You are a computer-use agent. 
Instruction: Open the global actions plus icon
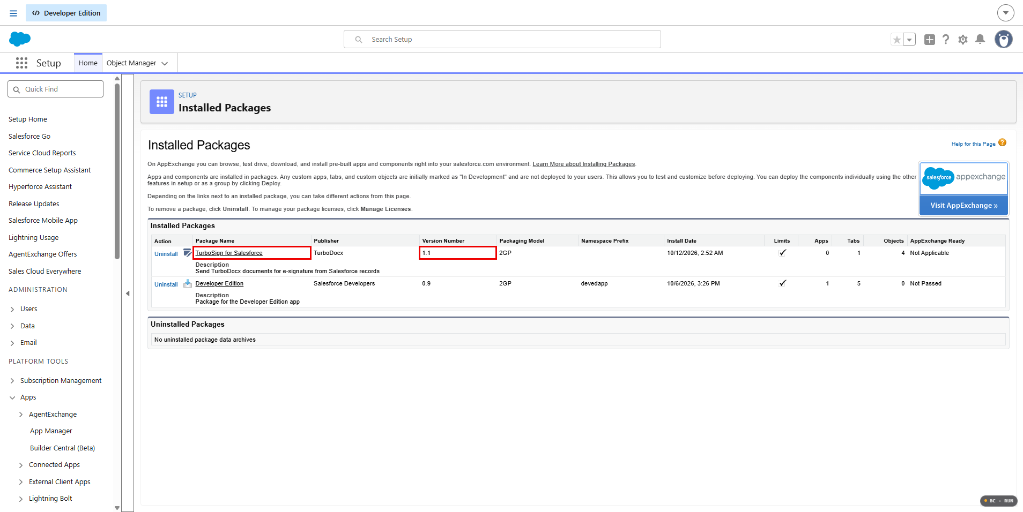coord(930,40)
